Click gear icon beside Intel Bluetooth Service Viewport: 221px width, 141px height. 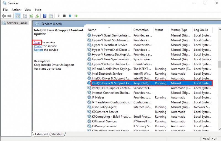coord(89,73)
